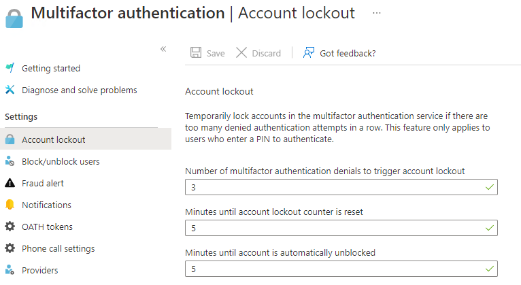Click 'Minutes until account is automatically unblocked' label

280,253
